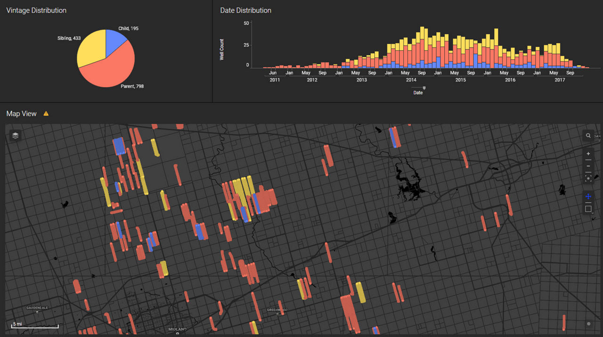Click the 5 mi scale bar
Image resolution: width=603 pixels, height=337 pixels.
pyautogui.click(x=34, y=325)
